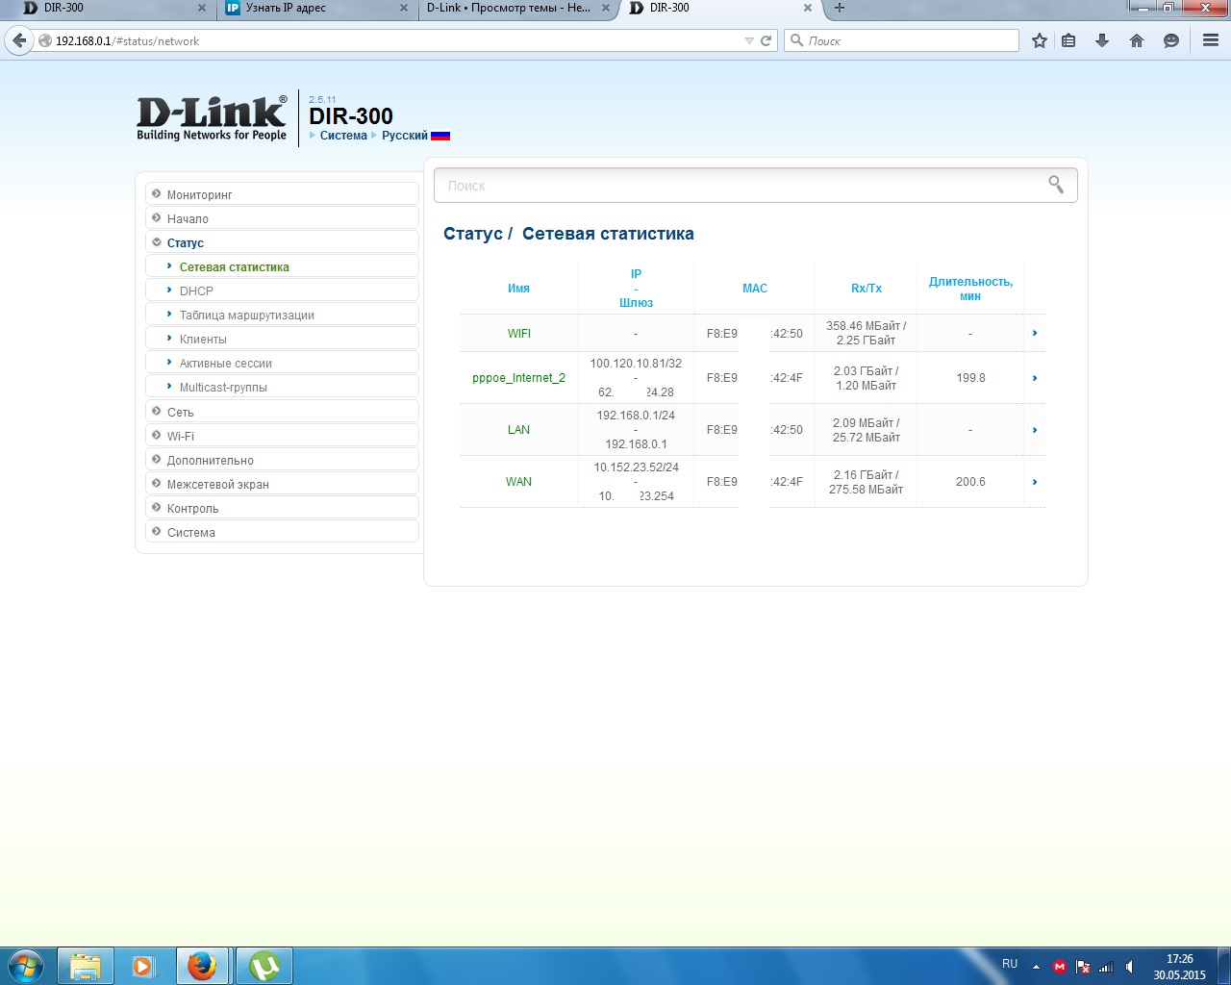Click the Firefox Поиск search box
The width and height of the screenshot is (1231, 985).
pyautogui.click(x=902, y=40)
